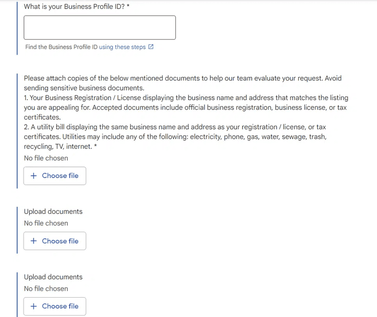Click the required asterisk after Business Profile ID
This screenshot has width=377, height=317.
pyautogui.click(x=128, y=7)
